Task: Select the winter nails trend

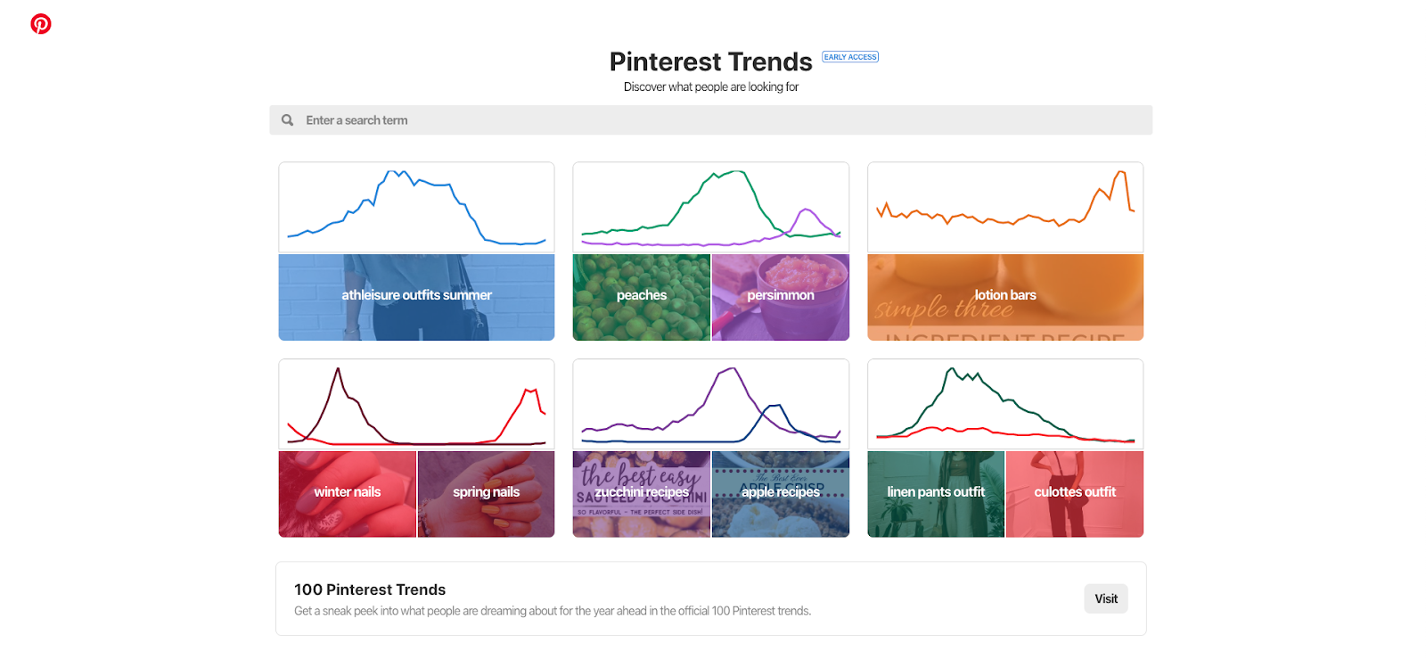Action: (x=347, y=491)
